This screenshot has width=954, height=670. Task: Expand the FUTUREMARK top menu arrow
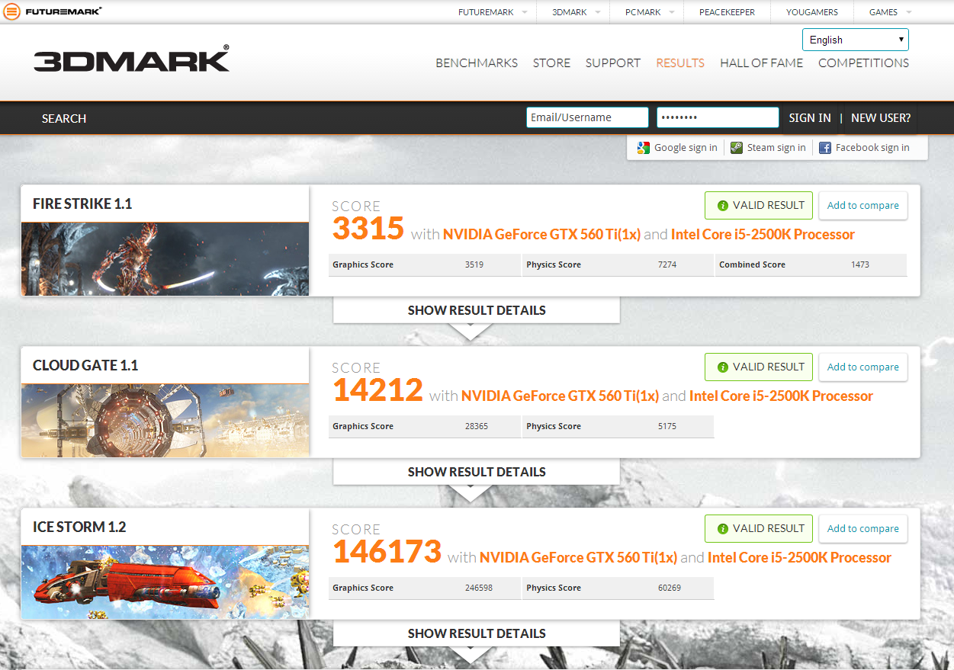524,12
